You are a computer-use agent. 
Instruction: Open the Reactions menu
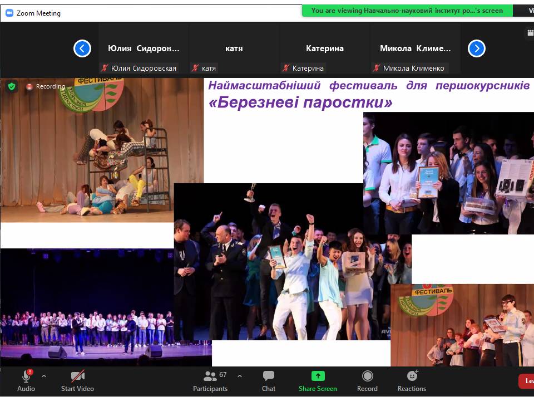(412, 380)
